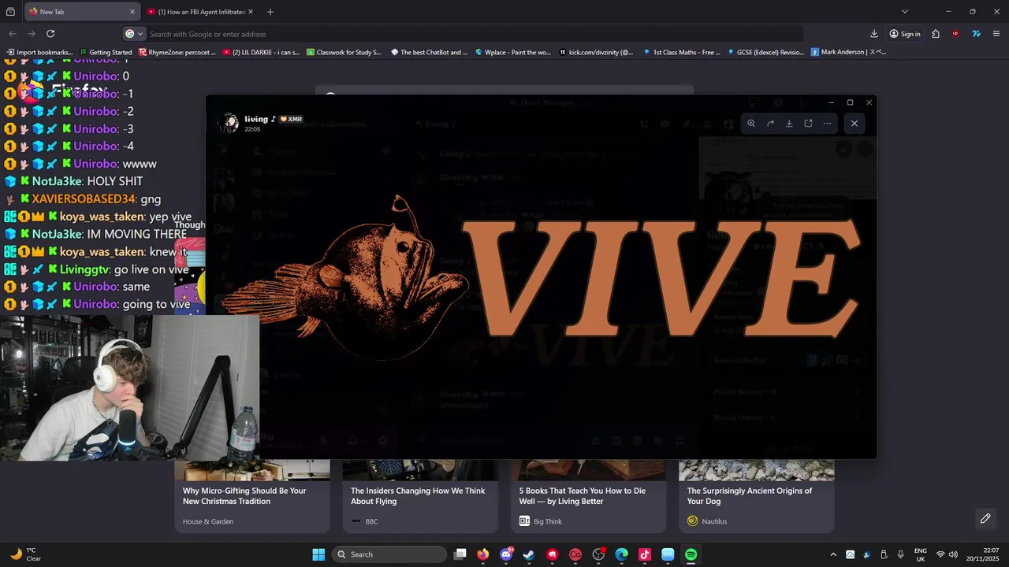Open Spotify from the taskbar

point(691,554)
